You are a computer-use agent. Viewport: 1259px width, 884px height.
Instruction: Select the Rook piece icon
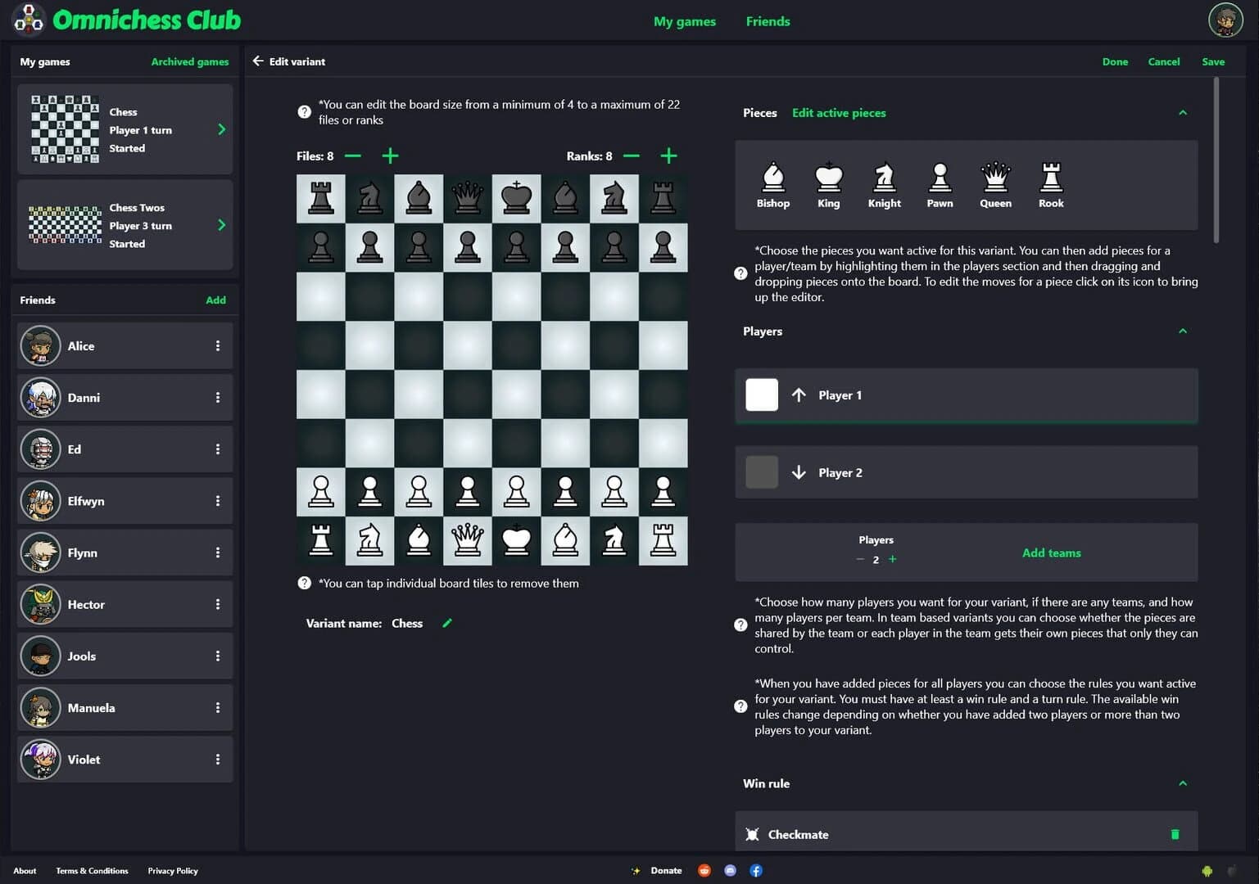(1051, 177)
